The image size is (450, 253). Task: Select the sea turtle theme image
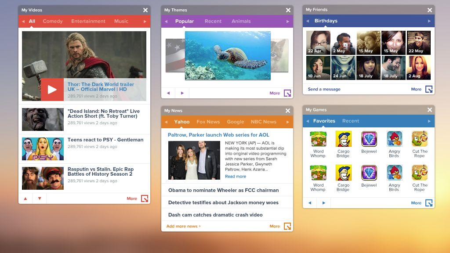point(228,55)
